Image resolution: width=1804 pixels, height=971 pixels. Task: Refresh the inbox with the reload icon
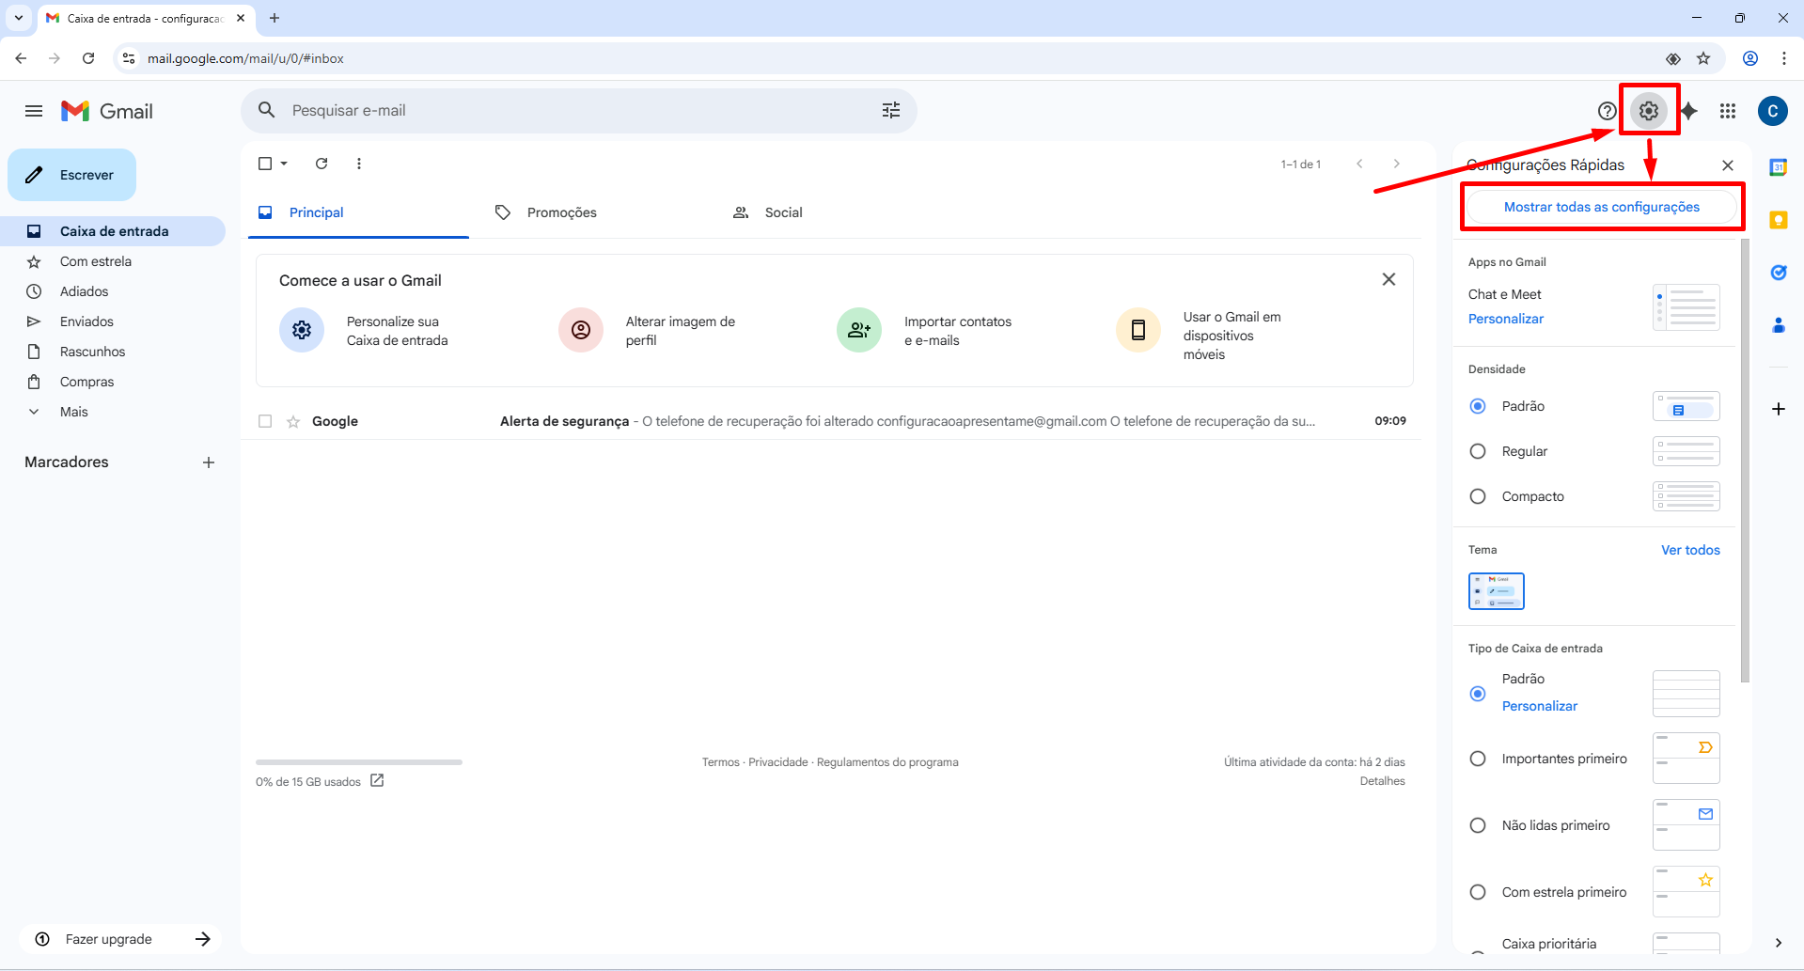322,164
